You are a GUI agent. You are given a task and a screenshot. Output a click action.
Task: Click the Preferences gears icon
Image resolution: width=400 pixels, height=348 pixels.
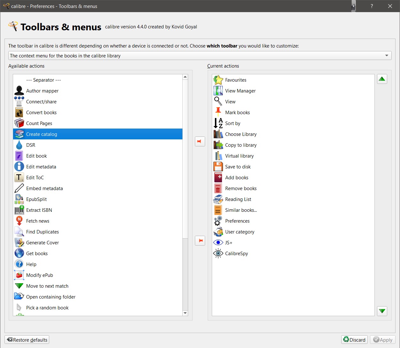pyautogui.click(x=218, y=221)
